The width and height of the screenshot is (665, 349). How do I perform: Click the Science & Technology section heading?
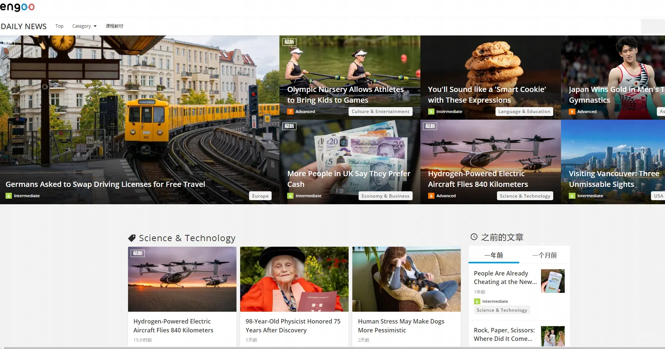coord(187,238)
